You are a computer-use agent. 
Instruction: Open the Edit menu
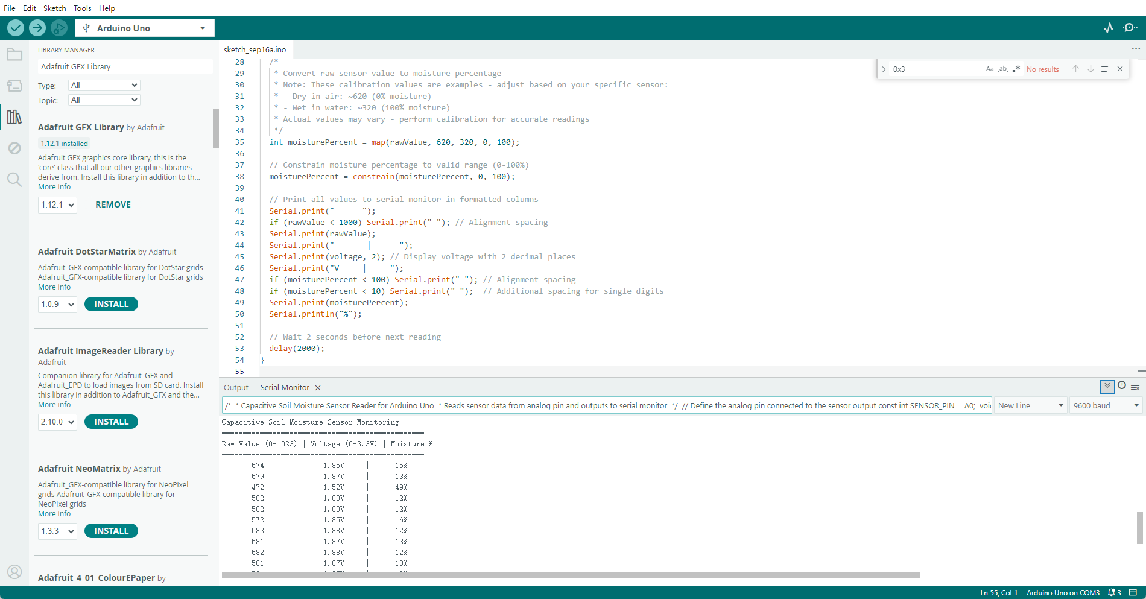point(30,8)
